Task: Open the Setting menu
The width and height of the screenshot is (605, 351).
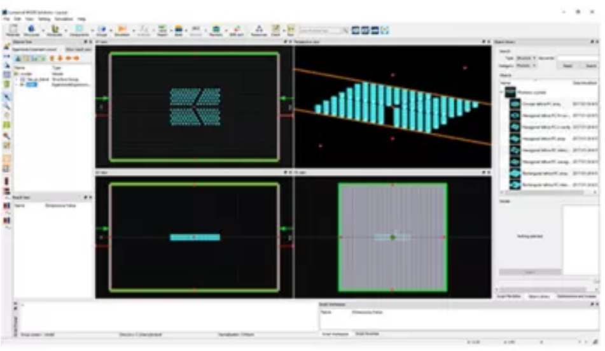Action: pyautogui.click(x=44, y=18)
